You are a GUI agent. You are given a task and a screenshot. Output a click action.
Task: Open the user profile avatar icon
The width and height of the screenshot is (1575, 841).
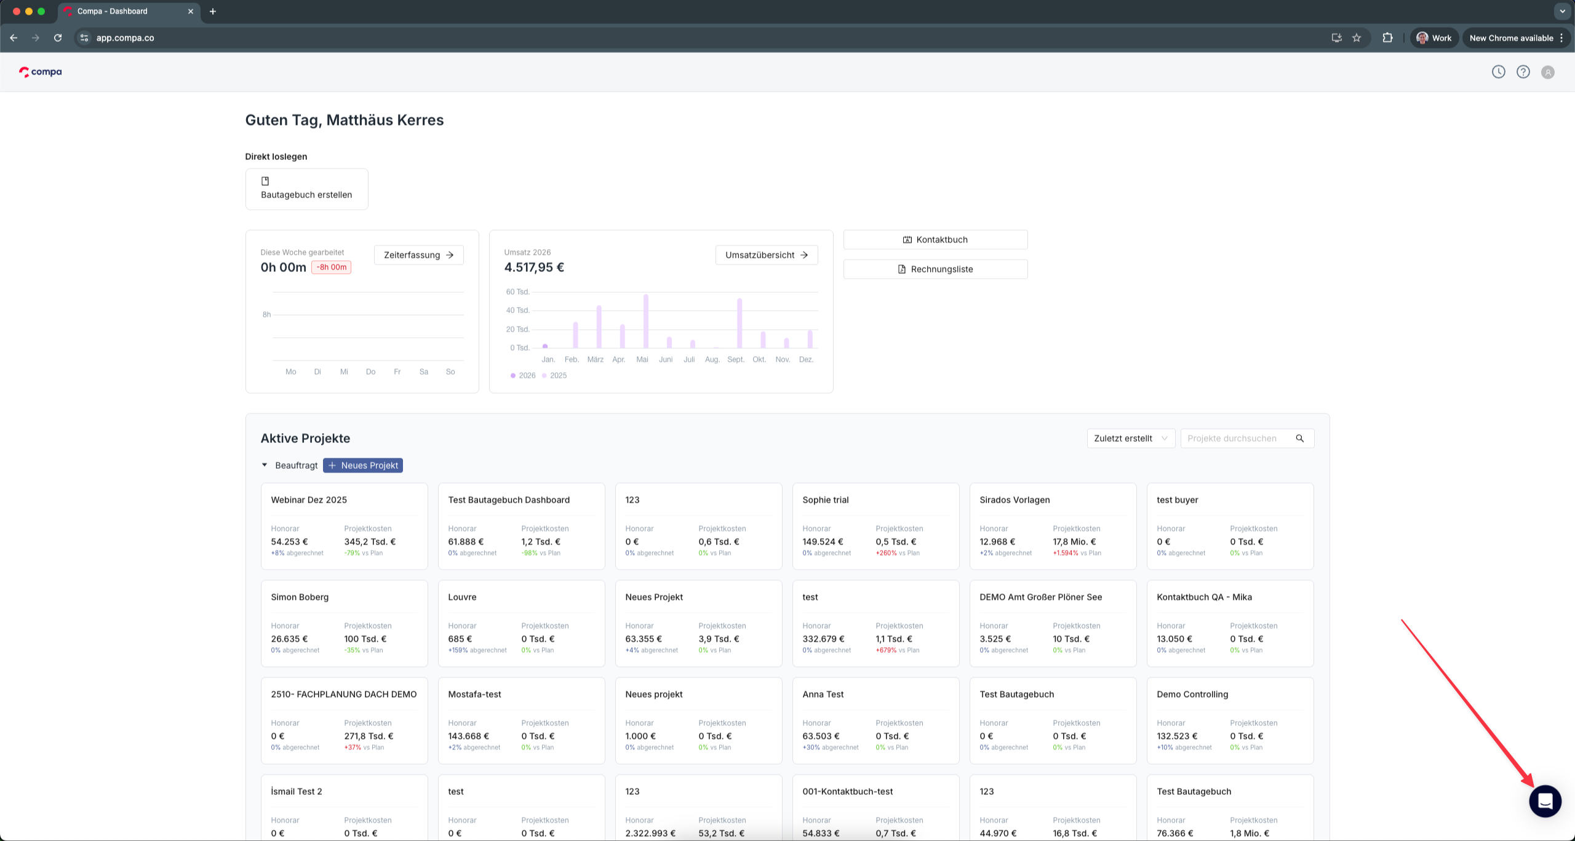tap(1547, 72)
